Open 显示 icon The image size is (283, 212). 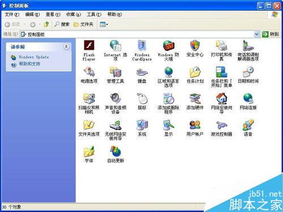[169, 125]
